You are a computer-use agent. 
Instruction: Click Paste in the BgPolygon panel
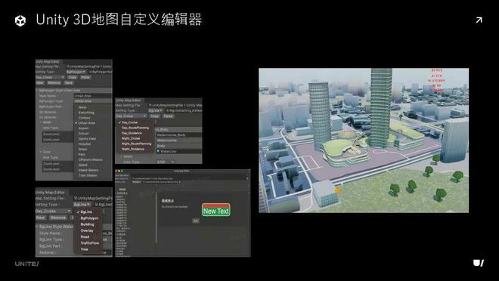coord(85,77)
